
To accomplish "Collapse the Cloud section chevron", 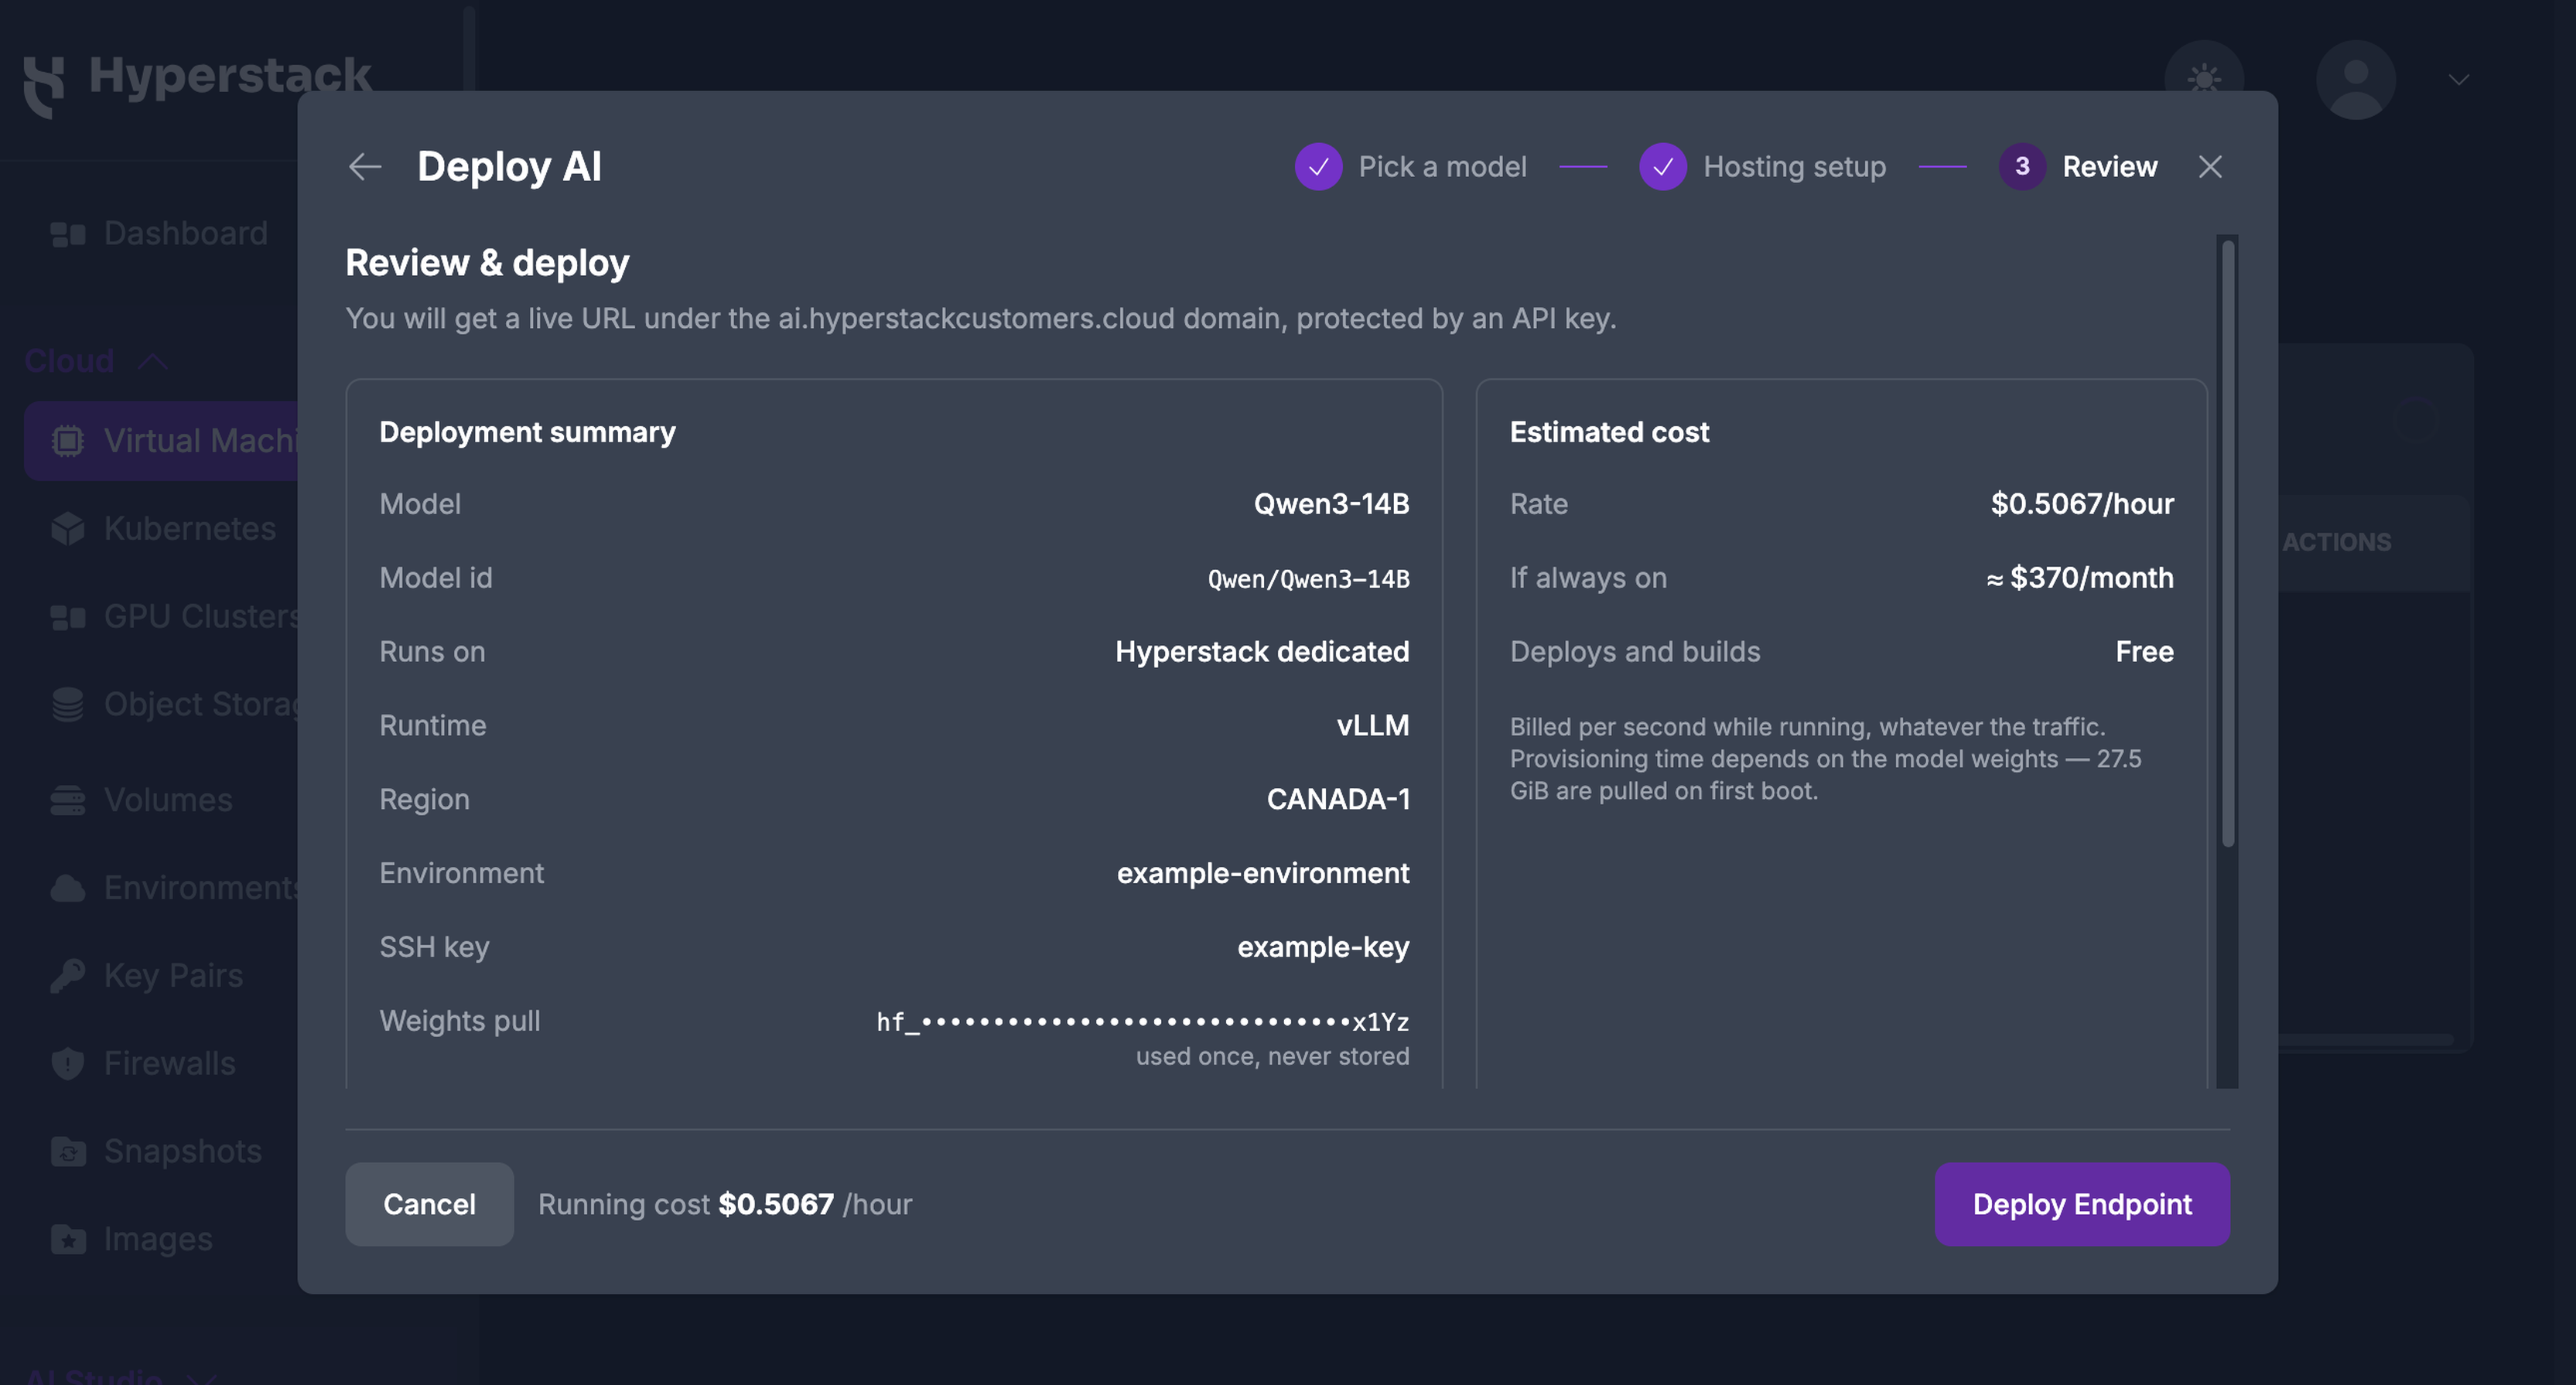I will click(x=152, y=361).
